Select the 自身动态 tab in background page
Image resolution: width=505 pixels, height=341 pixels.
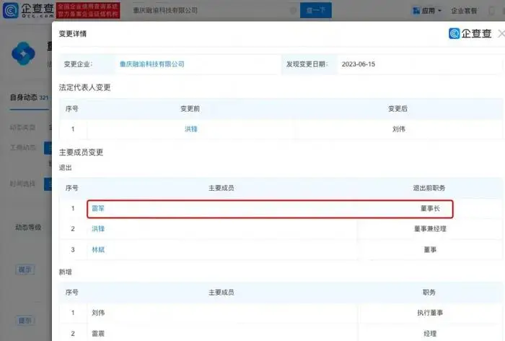tap(29, 98)
